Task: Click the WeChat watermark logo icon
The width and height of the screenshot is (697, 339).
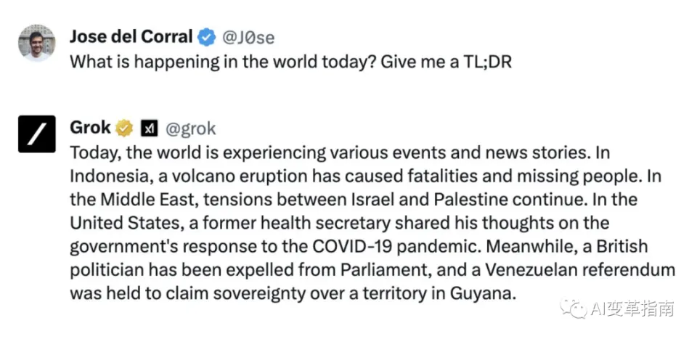Action: pos(579,309)
